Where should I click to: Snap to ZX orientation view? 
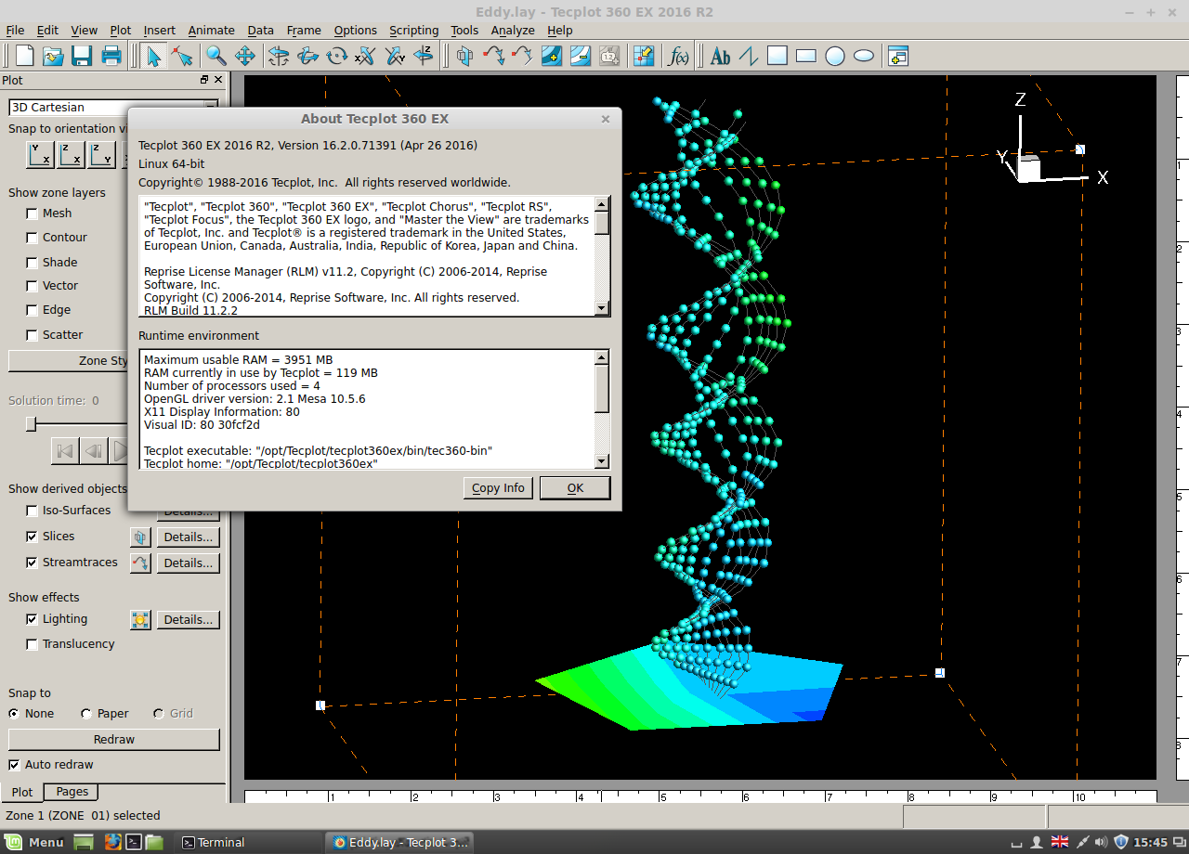72,154
